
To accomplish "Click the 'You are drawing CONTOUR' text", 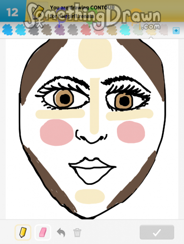I will click(82, 8).
